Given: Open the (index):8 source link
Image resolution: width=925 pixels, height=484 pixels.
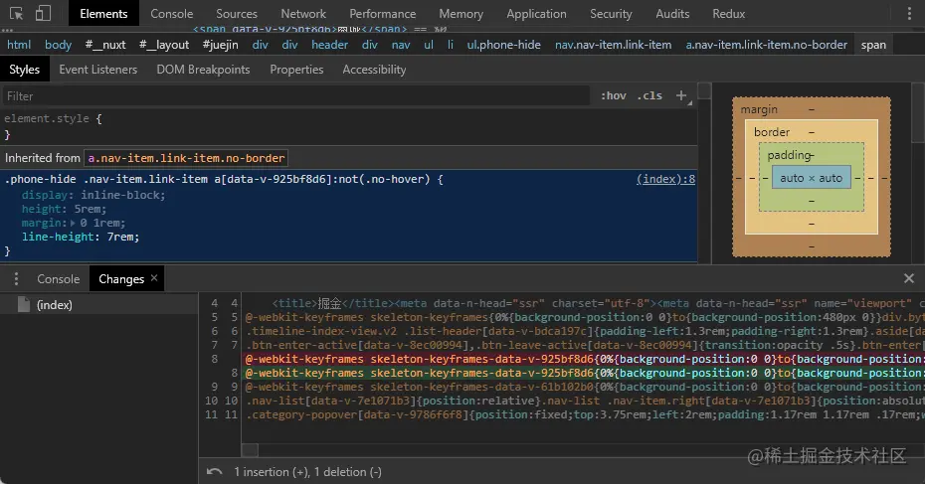Looking at the screenshot, I should pos(665,179).
